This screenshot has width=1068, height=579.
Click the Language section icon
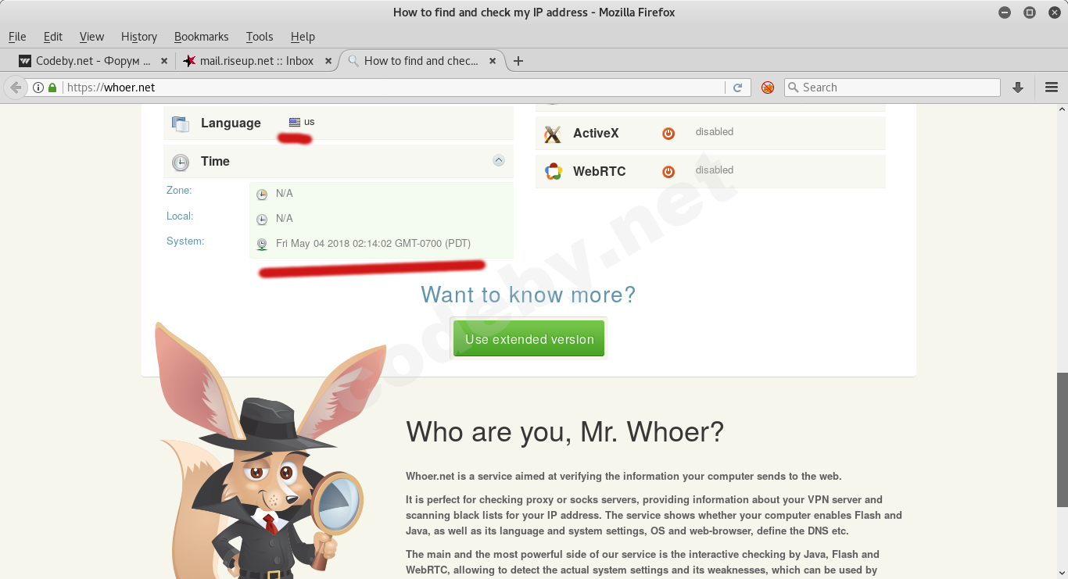pyautogui.click(x=181, y=123)
